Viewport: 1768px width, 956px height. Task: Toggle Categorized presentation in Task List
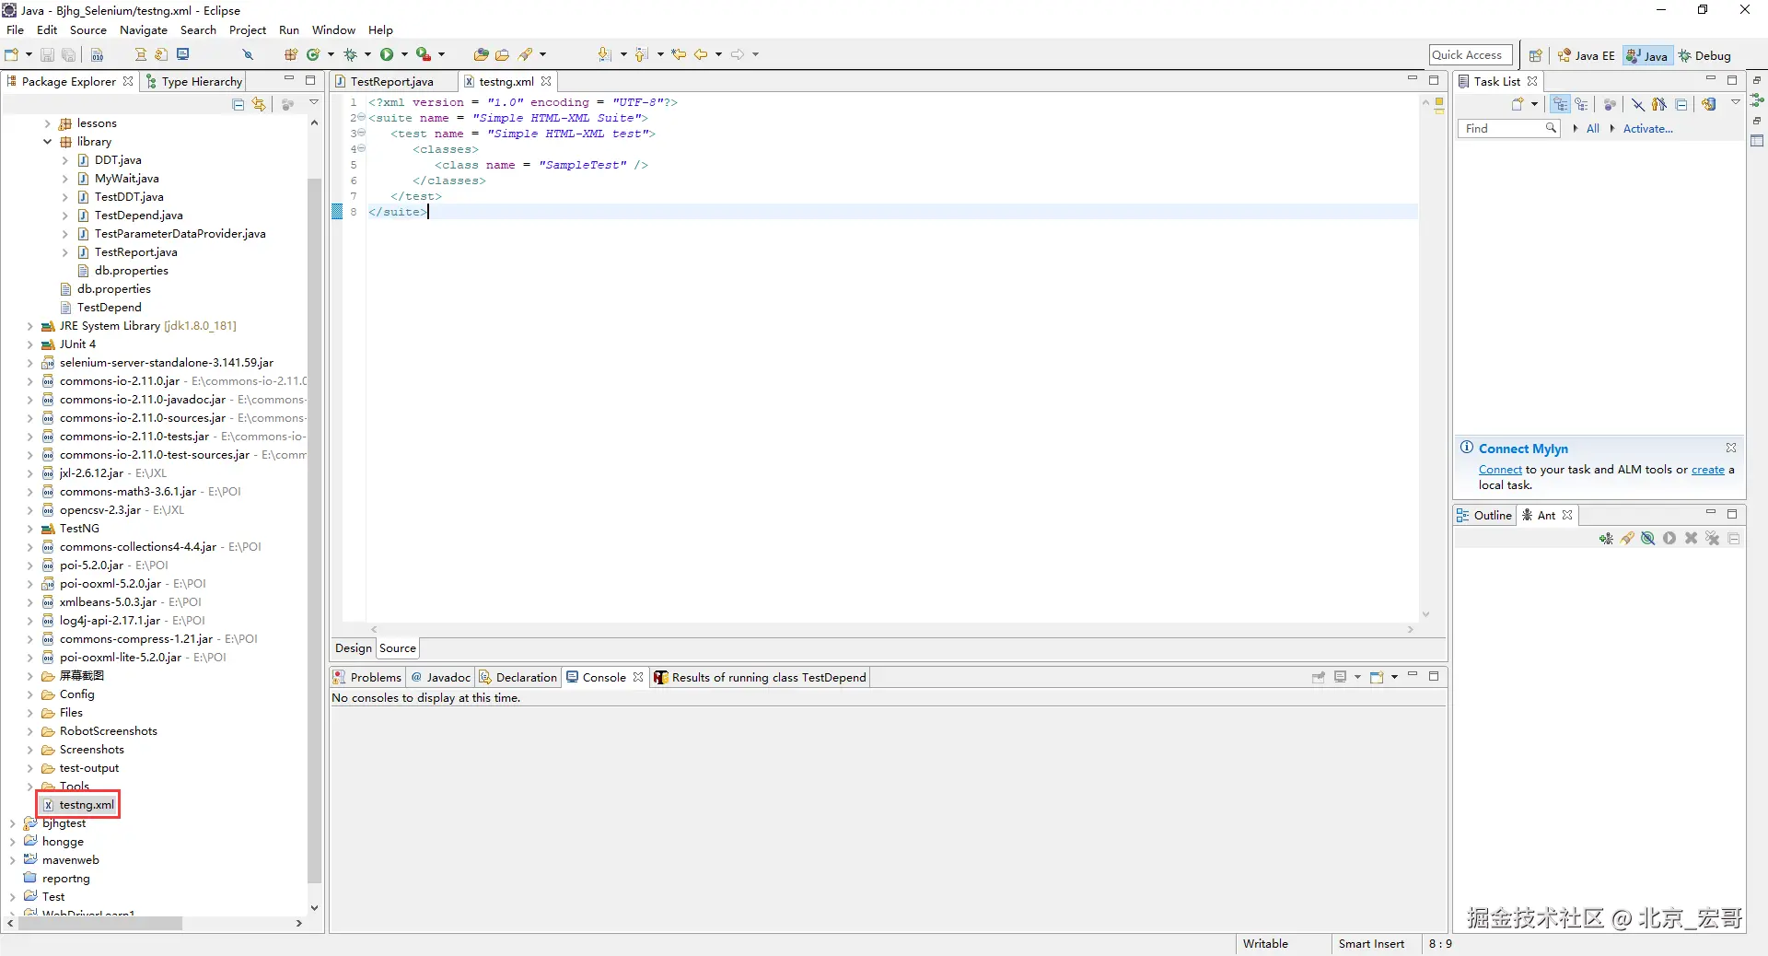[1560, 104]
